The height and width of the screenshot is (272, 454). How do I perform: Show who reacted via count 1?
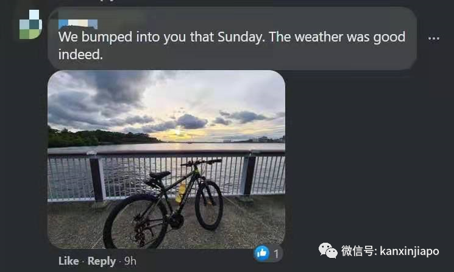pyautogui.click(x=276, y=254)
